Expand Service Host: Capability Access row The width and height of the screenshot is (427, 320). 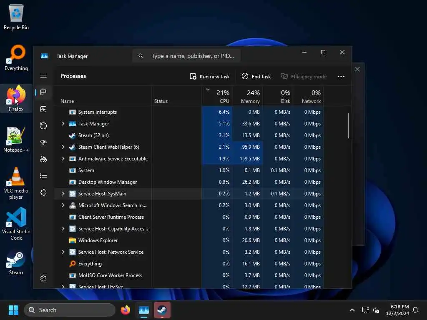(x=63, y=229)
